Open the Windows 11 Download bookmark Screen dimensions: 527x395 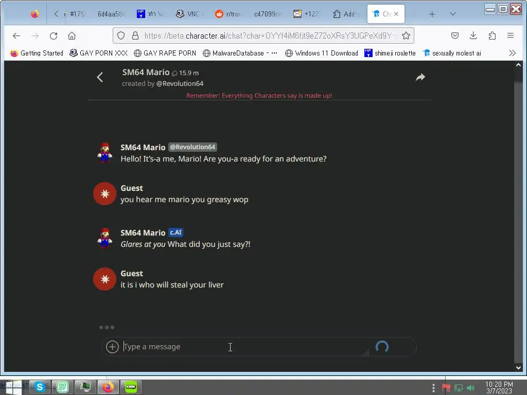321,53
